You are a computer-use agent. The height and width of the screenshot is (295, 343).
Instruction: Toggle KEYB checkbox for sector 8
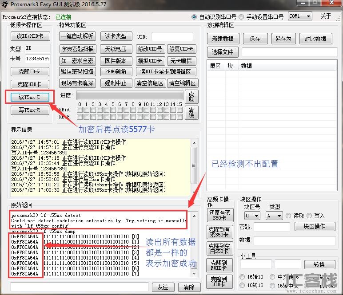pyautogui.click(x=133, y=117)
